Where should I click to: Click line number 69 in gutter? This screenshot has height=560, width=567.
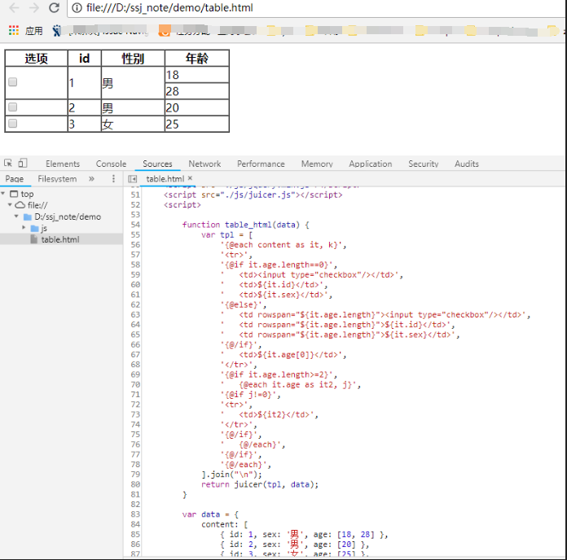(x=135, y=374)
